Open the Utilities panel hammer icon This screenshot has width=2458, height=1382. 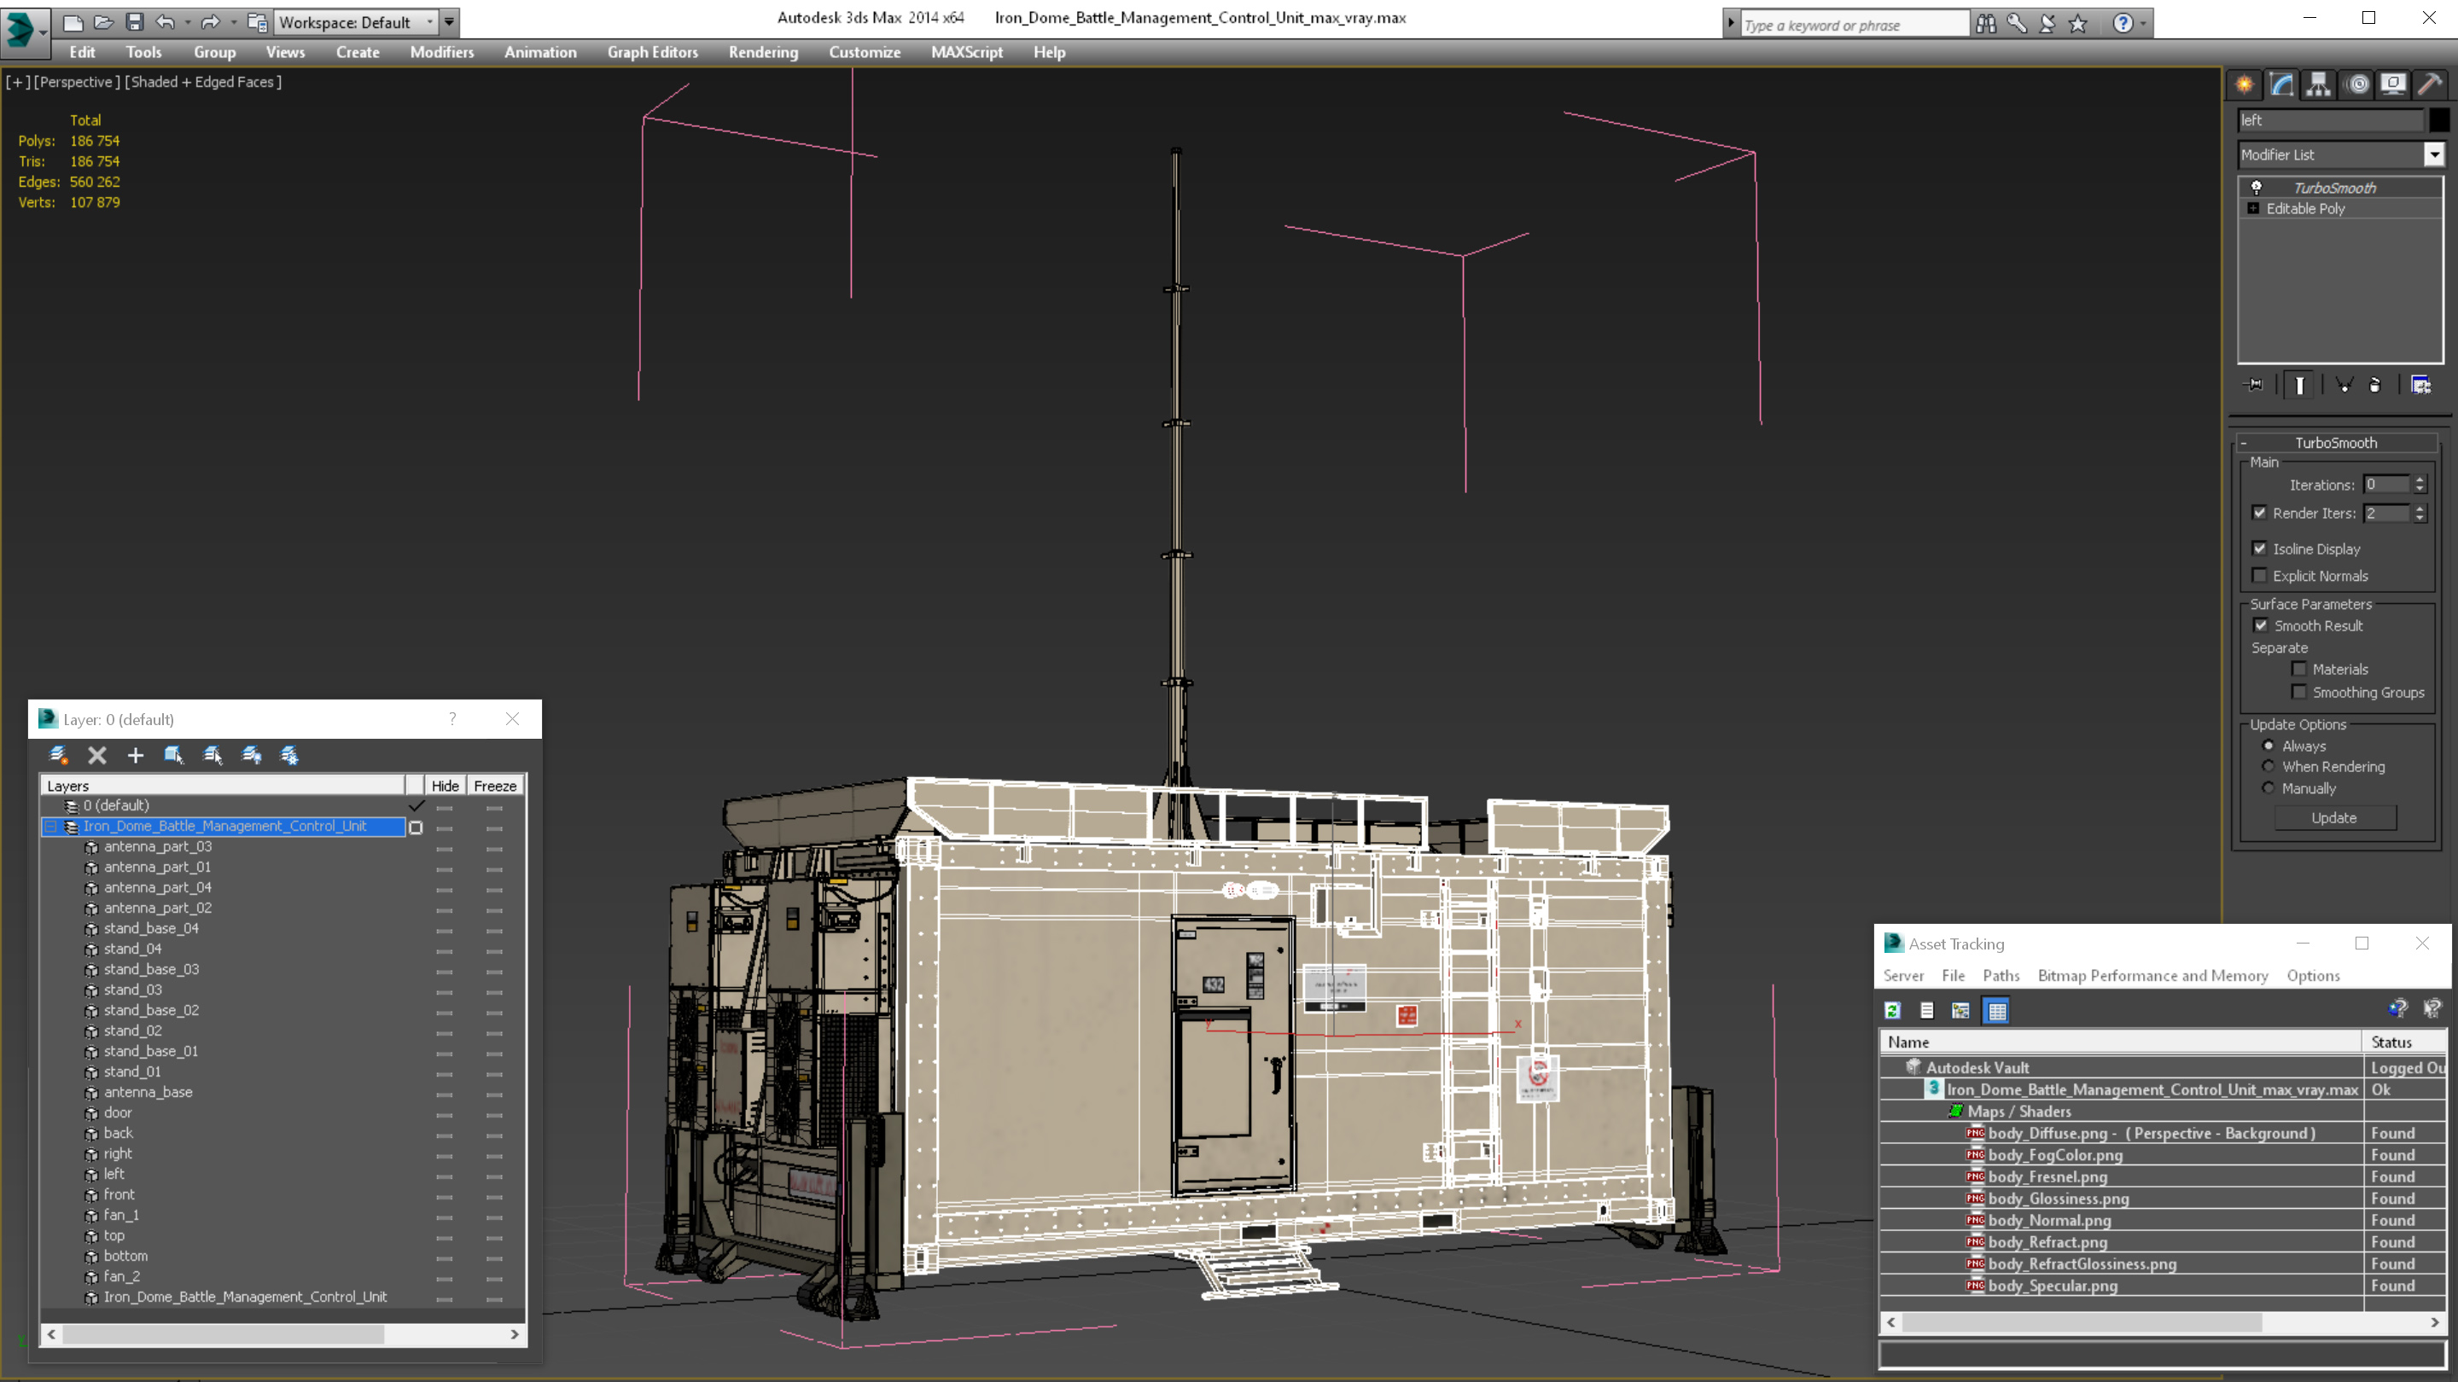point(2429,85)
